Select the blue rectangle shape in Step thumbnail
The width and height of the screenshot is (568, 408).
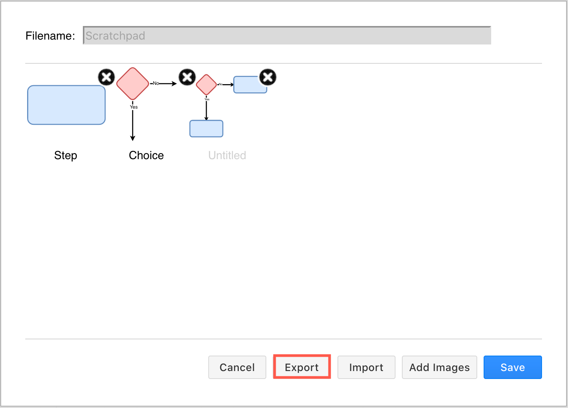click(66, 105)
